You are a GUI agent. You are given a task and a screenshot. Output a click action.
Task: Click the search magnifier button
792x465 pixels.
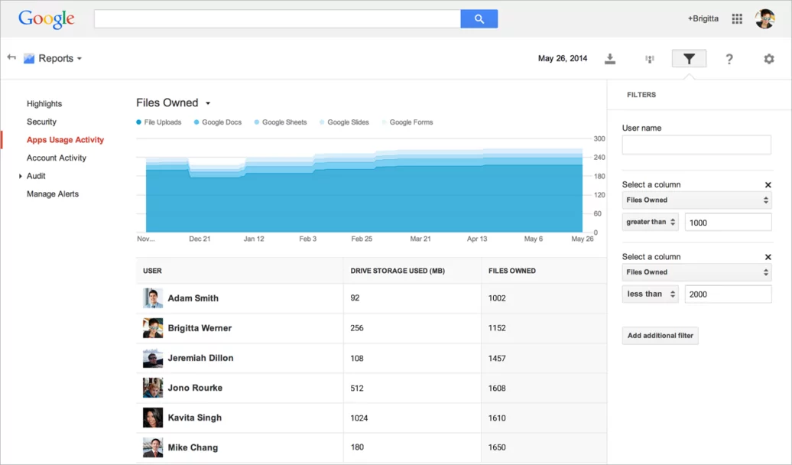pyautogui.click(x=479, y=18)
